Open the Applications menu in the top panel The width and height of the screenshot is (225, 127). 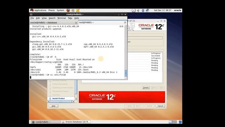40,10
